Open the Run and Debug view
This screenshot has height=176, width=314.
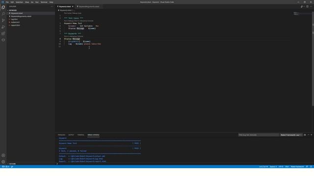coord(3,27)
